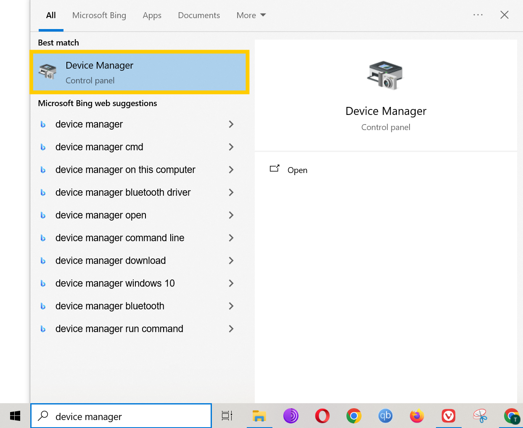
Task: Expand 'device manager on this computer' arrow
Action: [231, 170]
